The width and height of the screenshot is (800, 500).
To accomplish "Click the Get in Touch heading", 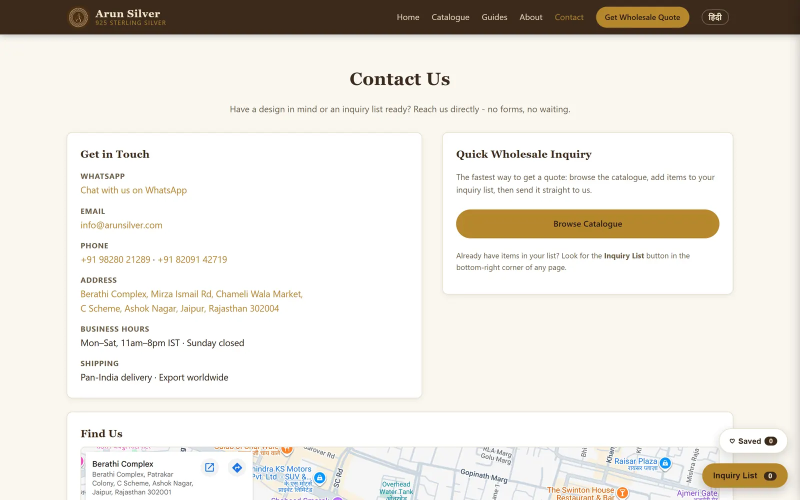I will pos(115,154).
